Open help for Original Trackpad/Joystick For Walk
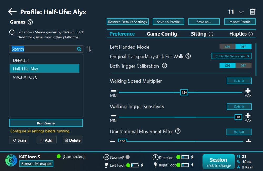The image size is (263, 171). [188, 56]
